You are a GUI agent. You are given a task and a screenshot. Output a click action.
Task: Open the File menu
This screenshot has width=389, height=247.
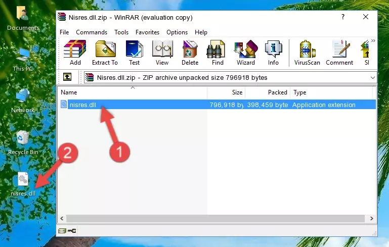click(x=64, y=32)
